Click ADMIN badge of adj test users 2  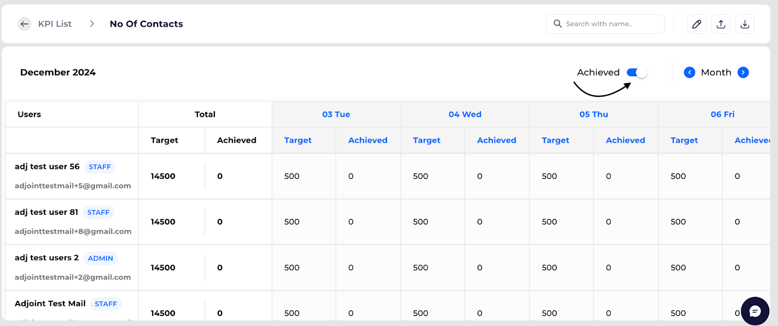(100, 258)
